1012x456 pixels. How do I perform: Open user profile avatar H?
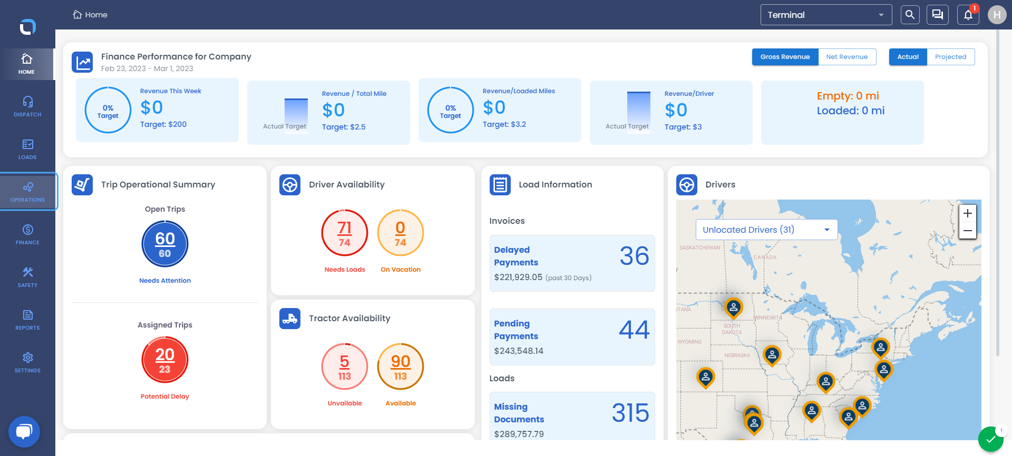997,15
